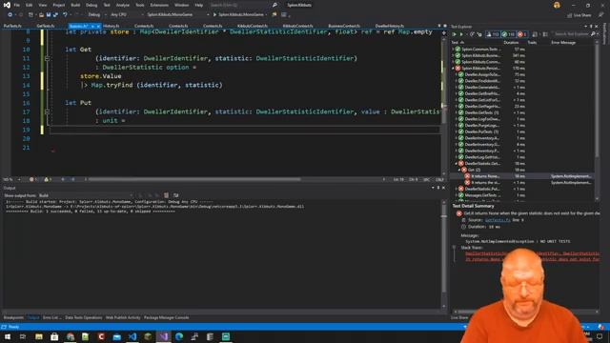The width and height of the screenshot is (610, 343).
Task: Expand the failing DwellerStatistic.Put group
Action: coord(456,189)
